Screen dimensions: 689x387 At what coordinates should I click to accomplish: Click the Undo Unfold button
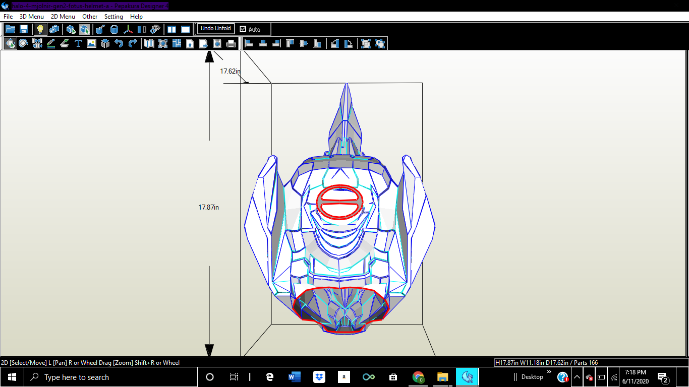216,29
